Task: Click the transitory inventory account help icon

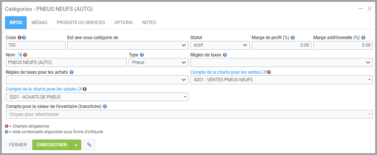Action: click(x=105, y=106)
